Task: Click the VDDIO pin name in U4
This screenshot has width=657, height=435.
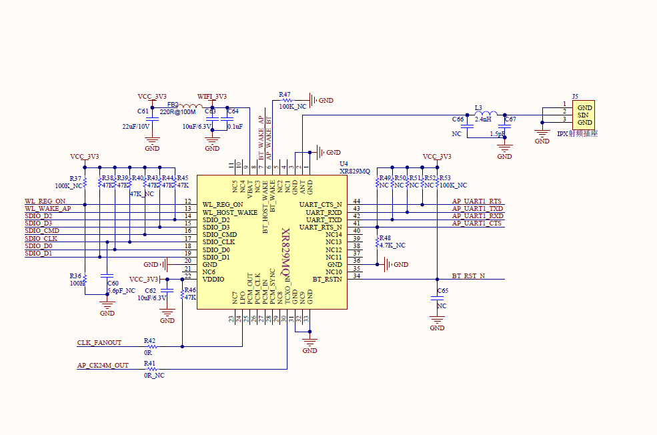Action: pyautogui.click(x=213, y=279)
